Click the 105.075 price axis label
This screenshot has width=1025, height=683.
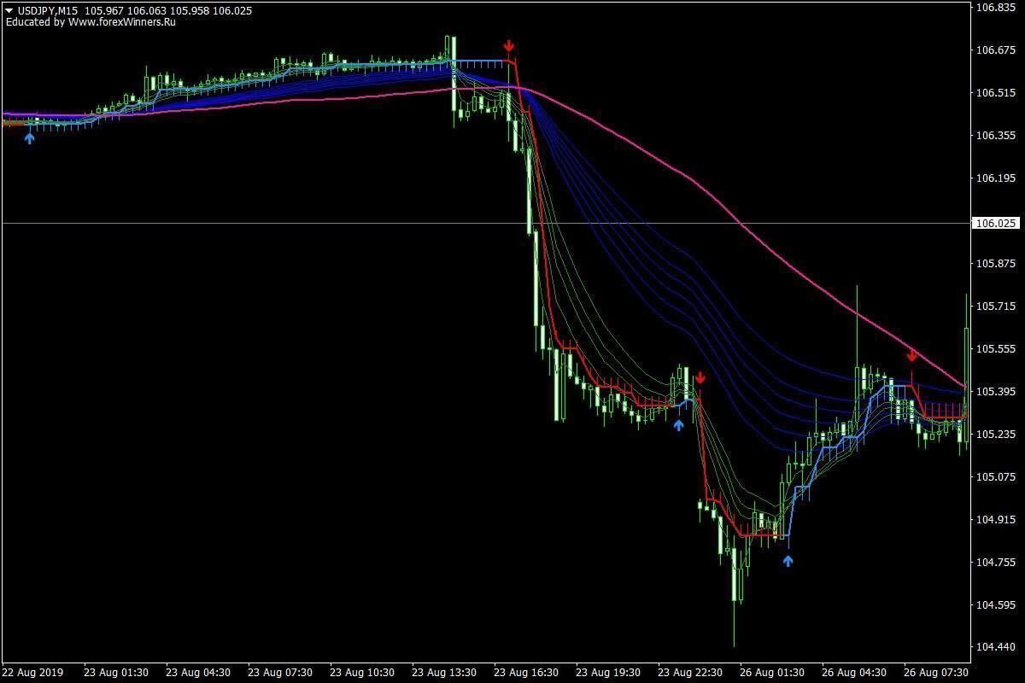pyautogui.click(x=996, y=477)
